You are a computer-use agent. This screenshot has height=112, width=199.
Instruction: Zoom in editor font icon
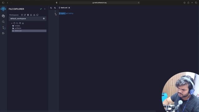click(55, 8)
